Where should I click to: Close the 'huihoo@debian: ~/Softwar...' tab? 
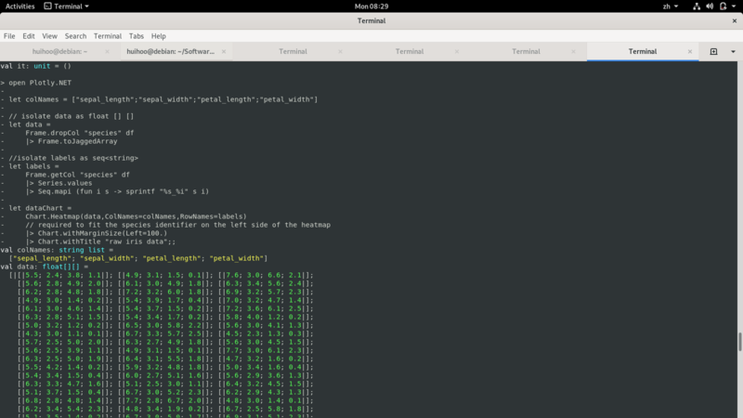point(223,52)
